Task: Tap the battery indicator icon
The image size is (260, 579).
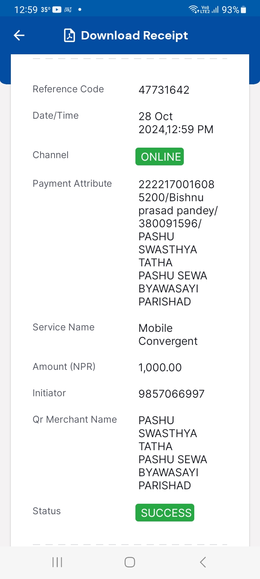Action: (x=243, y=10)
